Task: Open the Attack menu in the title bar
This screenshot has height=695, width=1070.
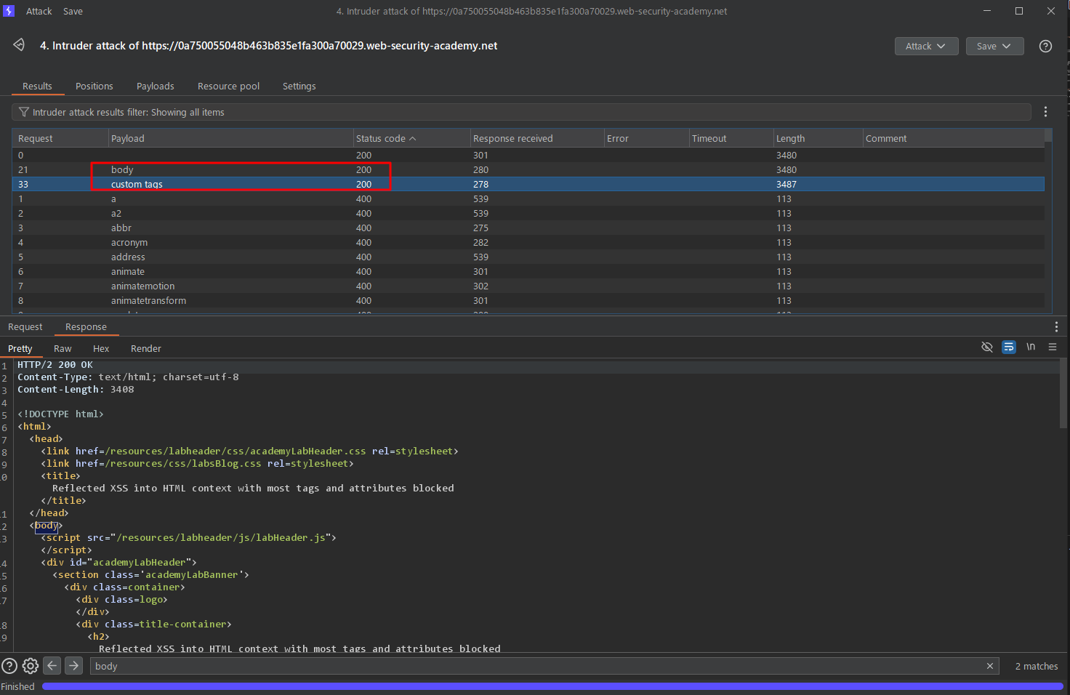Action: coord(39,11)
